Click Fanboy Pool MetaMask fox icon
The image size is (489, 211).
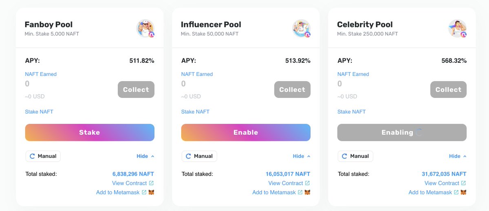[x=151, y=192]
